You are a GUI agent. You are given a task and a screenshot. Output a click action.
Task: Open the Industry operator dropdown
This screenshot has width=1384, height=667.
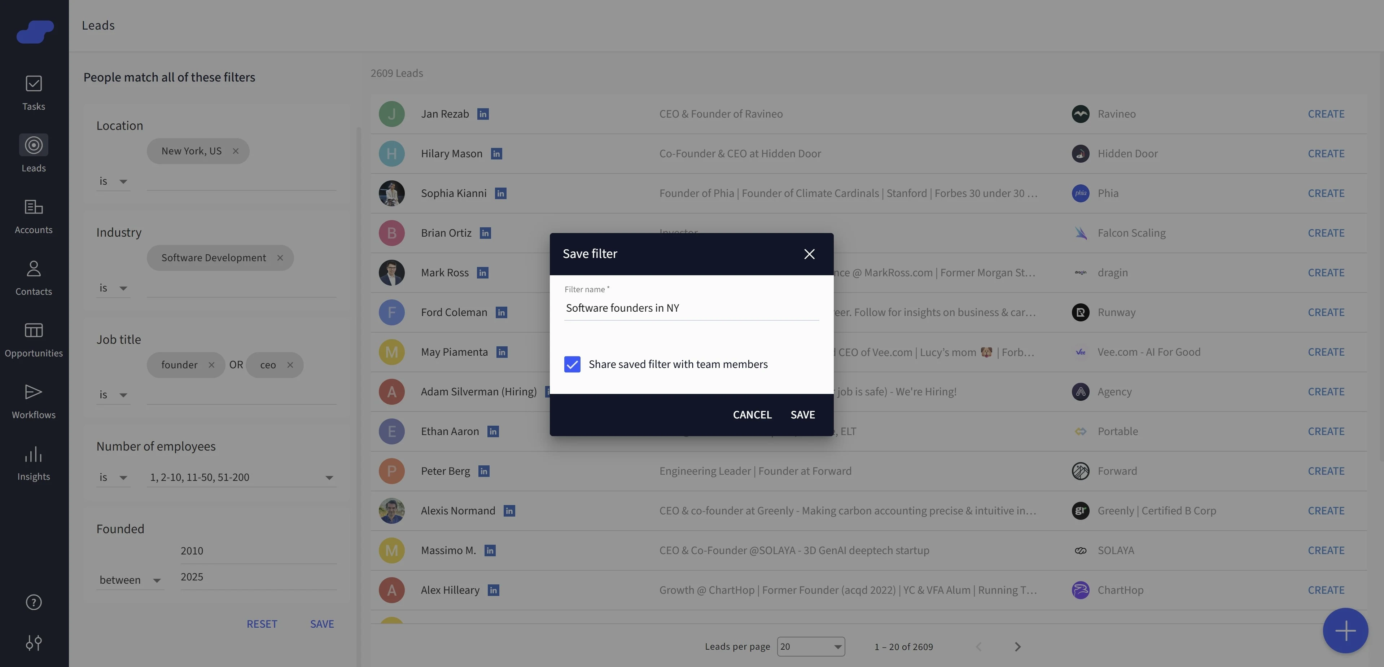113,288
